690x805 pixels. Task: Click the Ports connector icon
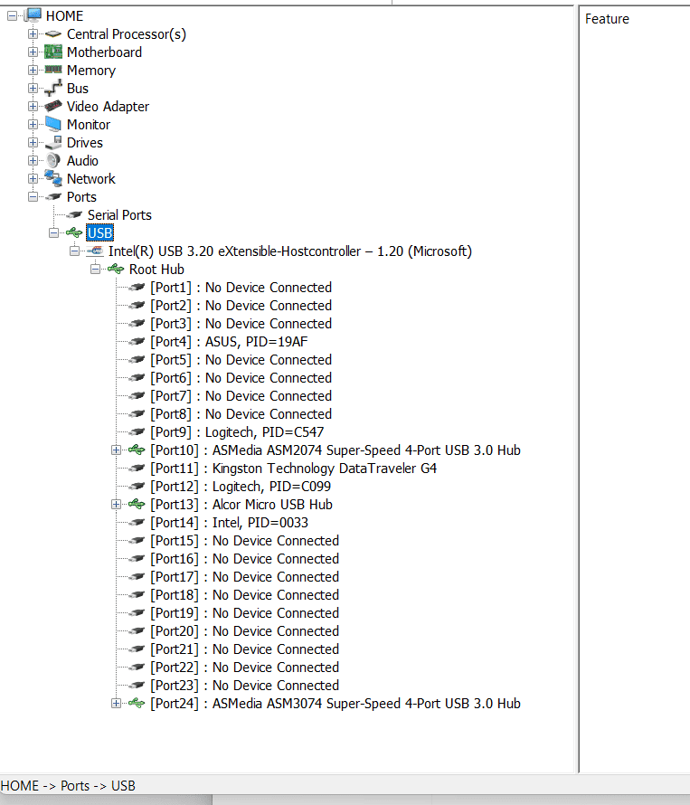[x=52, y=196]
